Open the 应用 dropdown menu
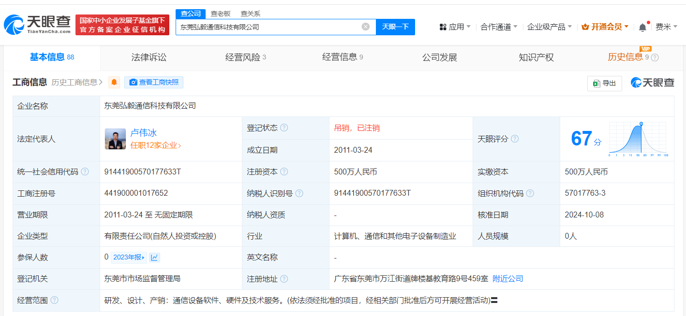Screen dimensions: 686x316 [x=455, y=27]
